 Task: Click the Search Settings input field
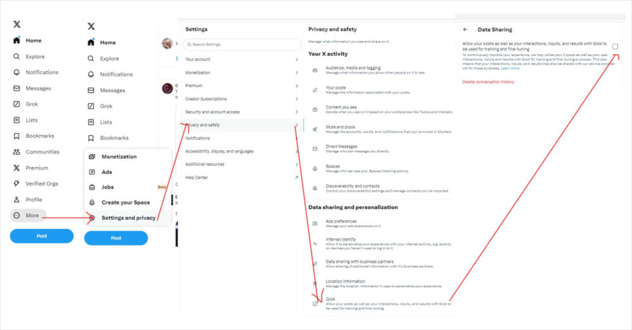[242, 45]
